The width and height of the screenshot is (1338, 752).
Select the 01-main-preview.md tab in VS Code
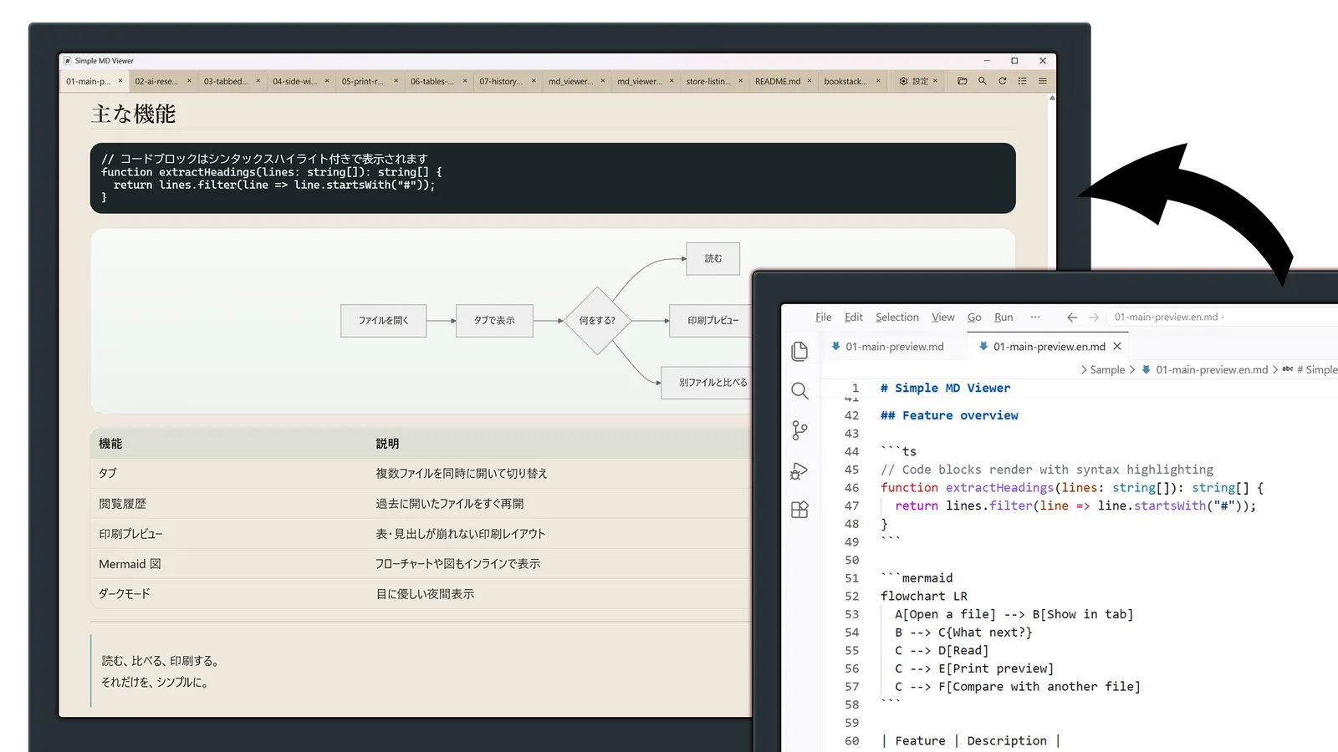coord(894,347)
